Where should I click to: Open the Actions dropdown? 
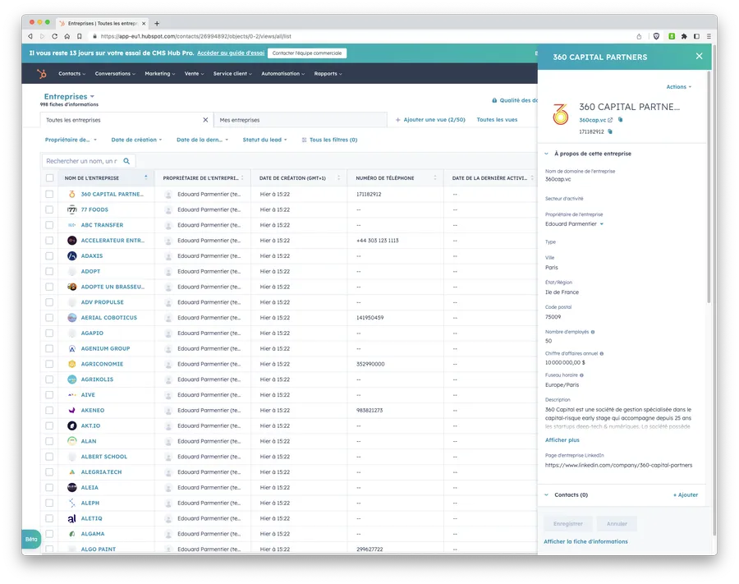click(x=678, y=86)
